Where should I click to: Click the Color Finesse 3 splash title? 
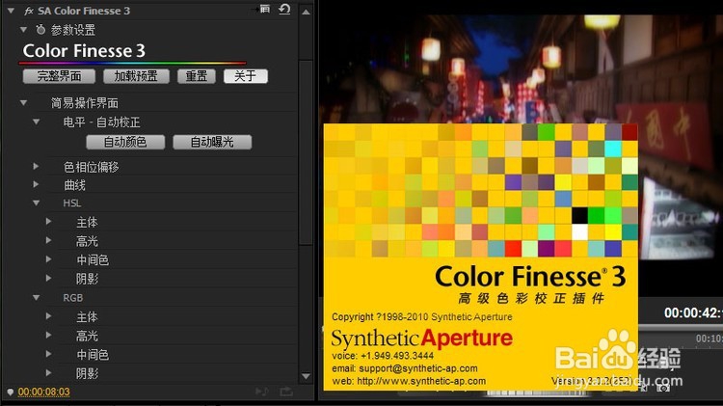point(530,277)
